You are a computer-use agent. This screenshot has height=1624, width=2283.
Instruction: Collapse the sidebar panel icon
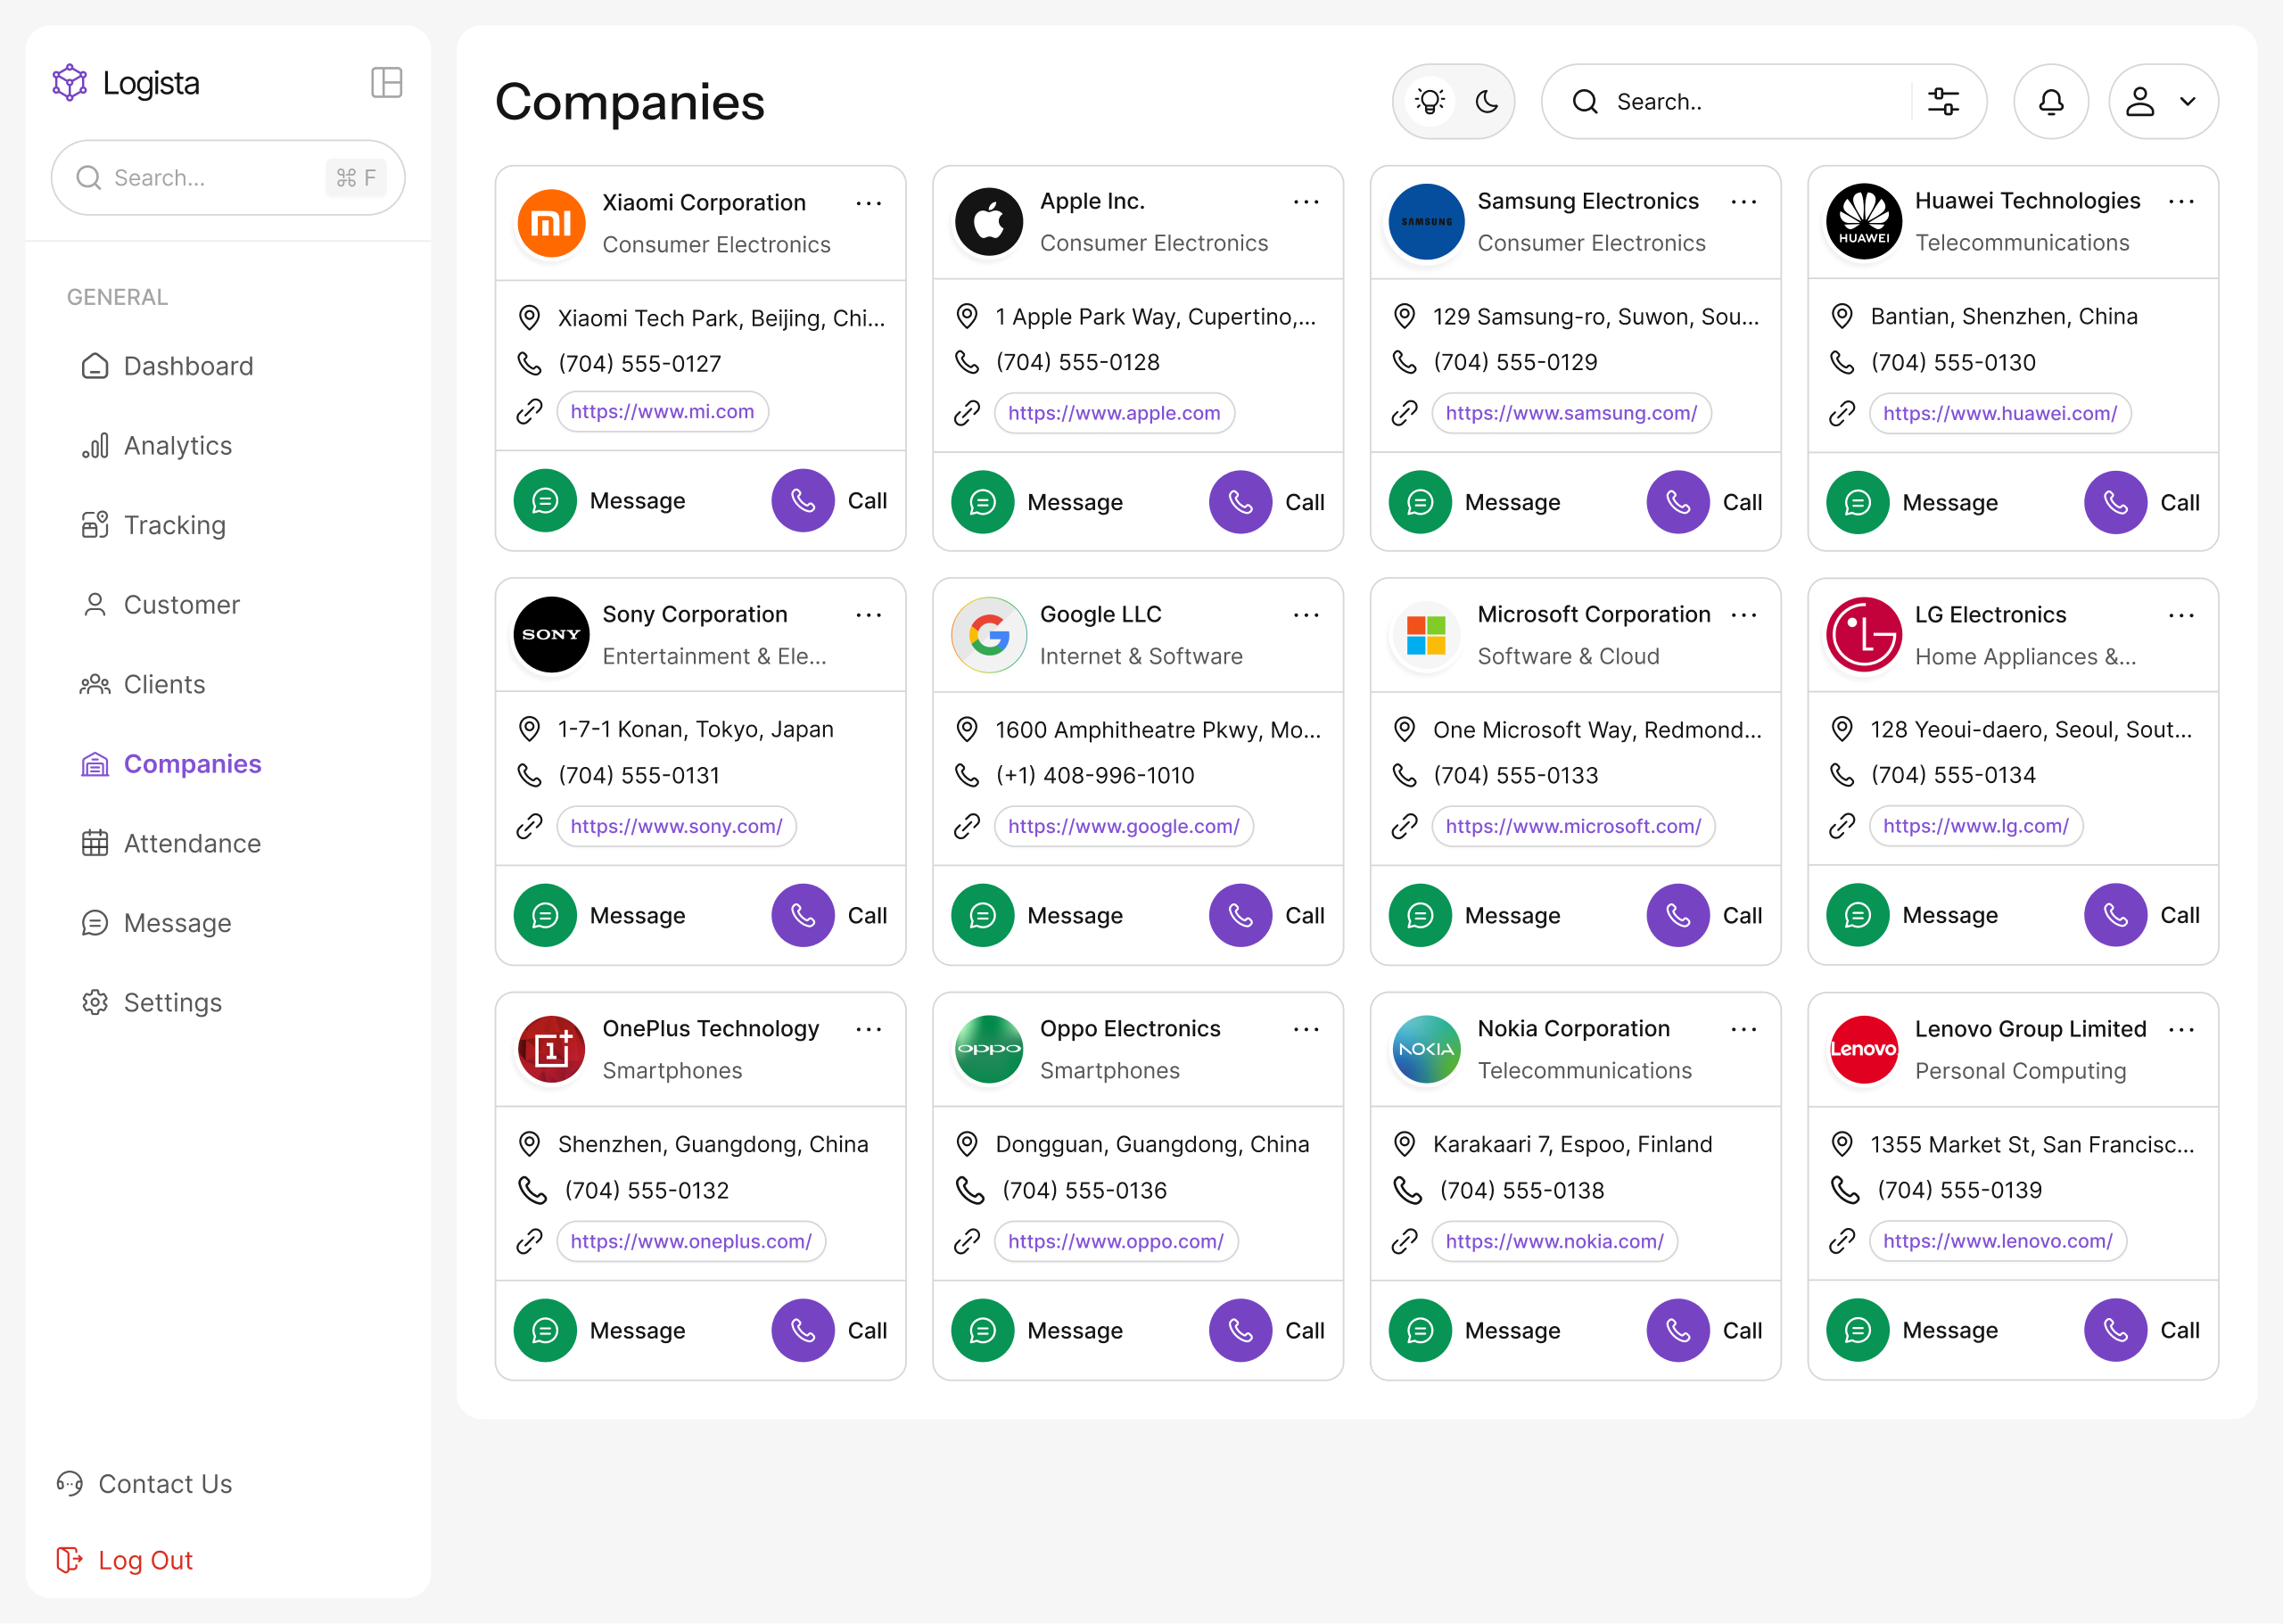click(x=386, y=82)
